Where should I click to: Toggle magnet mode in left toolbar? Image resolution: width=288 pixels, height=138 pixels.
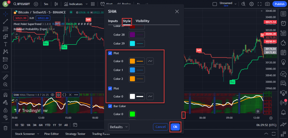coord(6,95)
